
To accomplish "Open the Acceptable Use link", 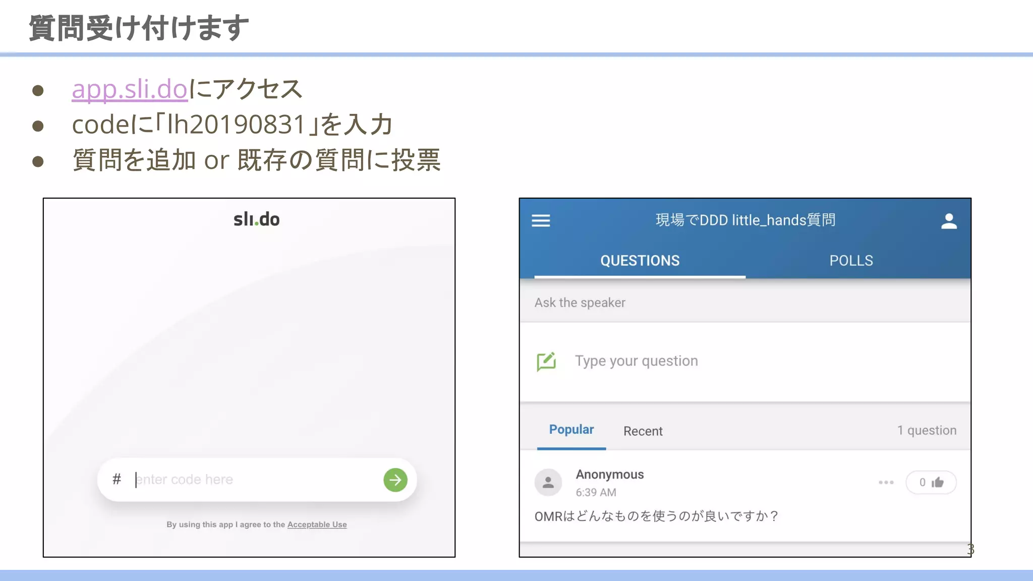I will pyautogui.click(x=317, y=525).
